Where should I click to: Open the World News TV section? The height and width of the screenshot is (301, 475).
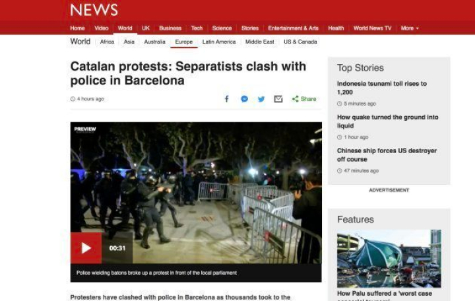pyautogui.click(x=372, y=28)
